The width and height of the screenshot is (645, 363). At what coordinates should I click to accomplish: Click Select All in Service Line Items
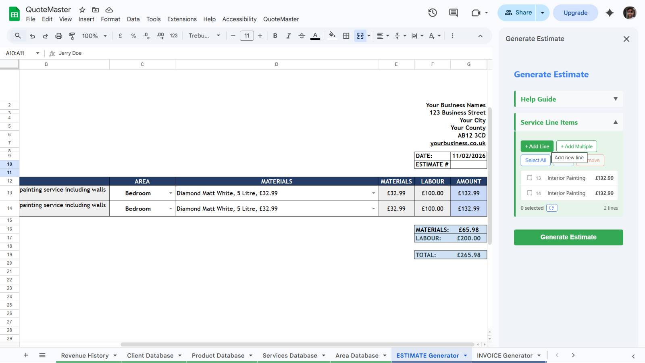tap(535, 160)
